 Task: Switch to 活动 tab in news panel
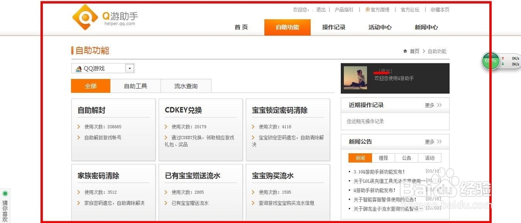pos(430,158)
